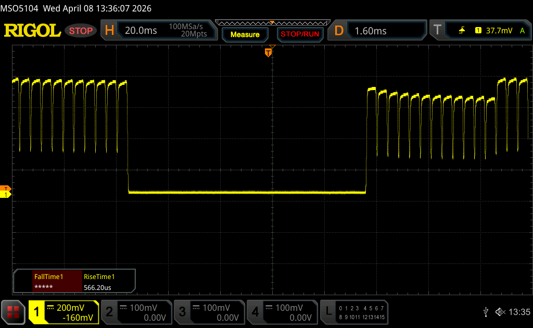This screenshot has width=533, height=328.
Task: Select the rising edge trigger type icon
Action: 462,31
